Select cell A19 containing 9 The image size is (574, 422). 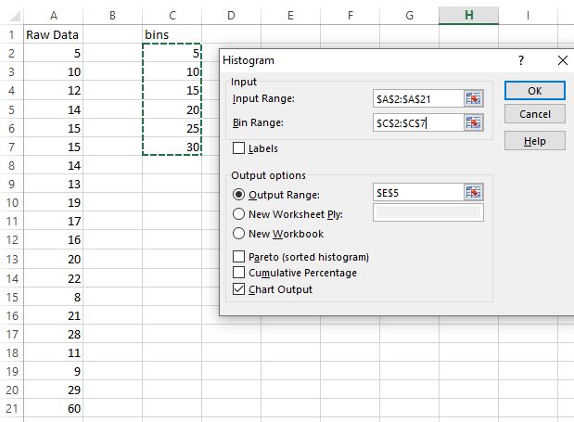(54, 372)
